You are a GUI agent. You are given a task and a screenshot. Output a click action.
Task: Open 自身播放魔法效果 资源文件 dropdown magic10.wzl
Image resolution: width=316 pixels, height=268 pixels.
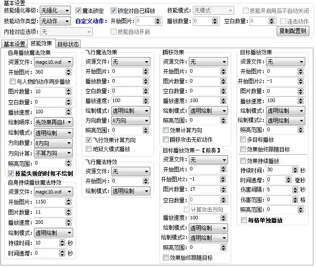tap(54, 62)
